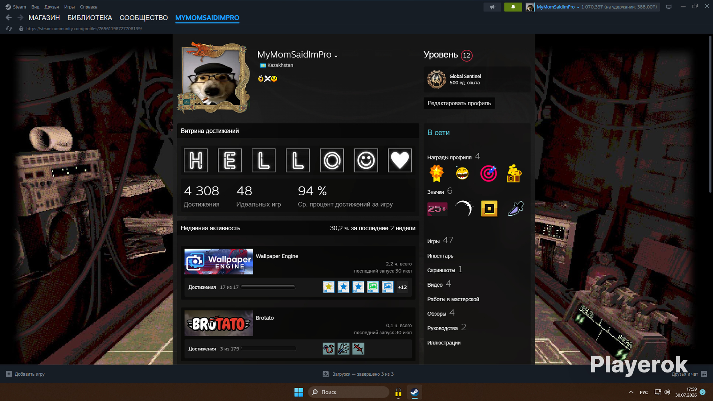Click the laughing face profile award

pos(462,173)
